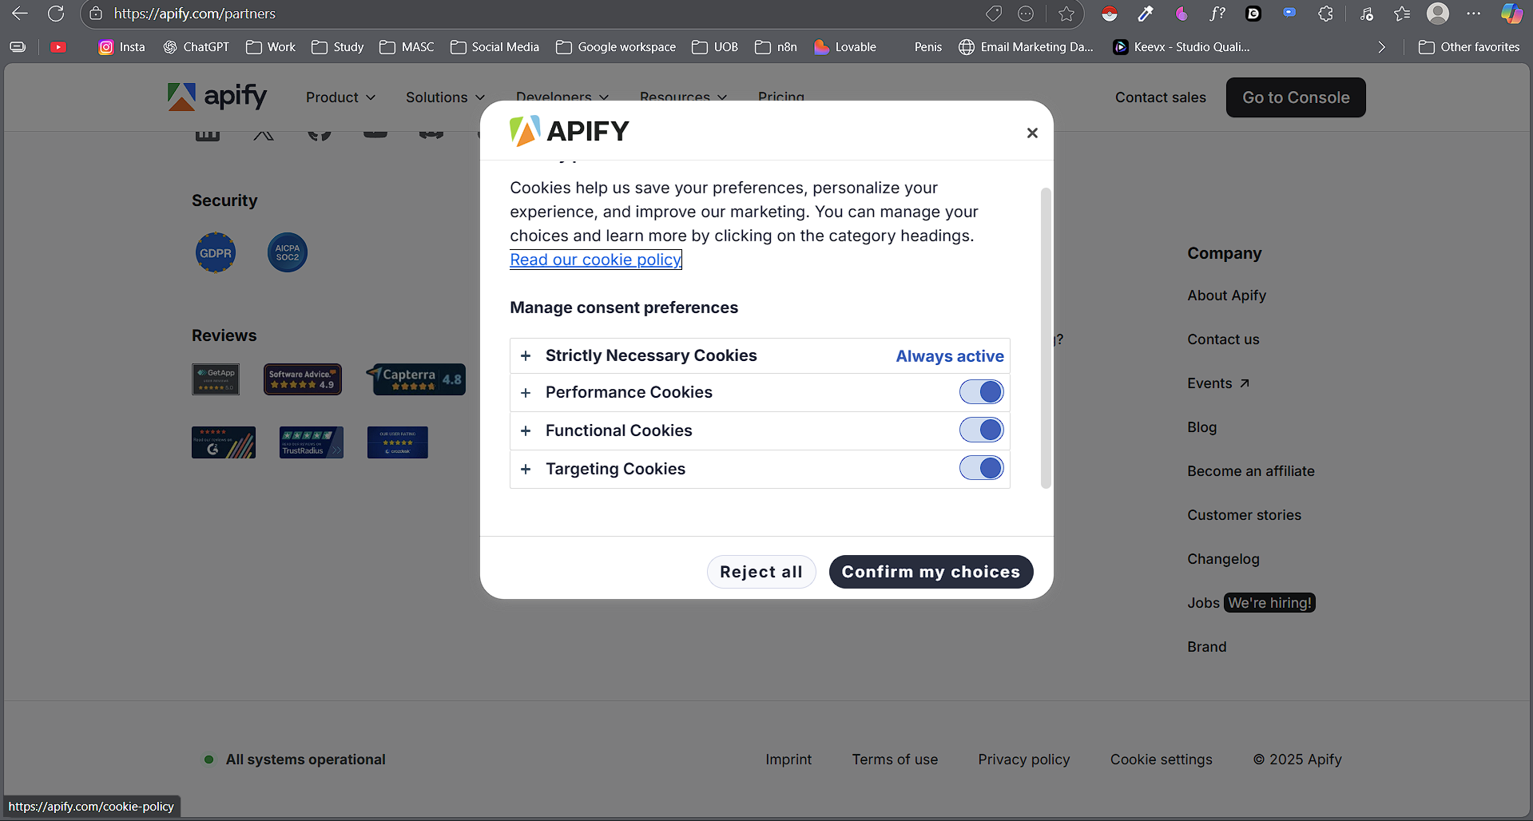This screenshot has height=821, width=1533.
Task: Open Read our cookie policy link
Action: [596, 260]
